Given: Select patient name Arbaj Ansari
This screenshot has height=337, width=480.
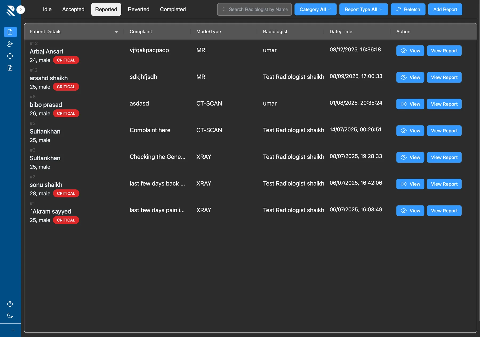Looking at the screenshot, I should [x=46, y=51].
